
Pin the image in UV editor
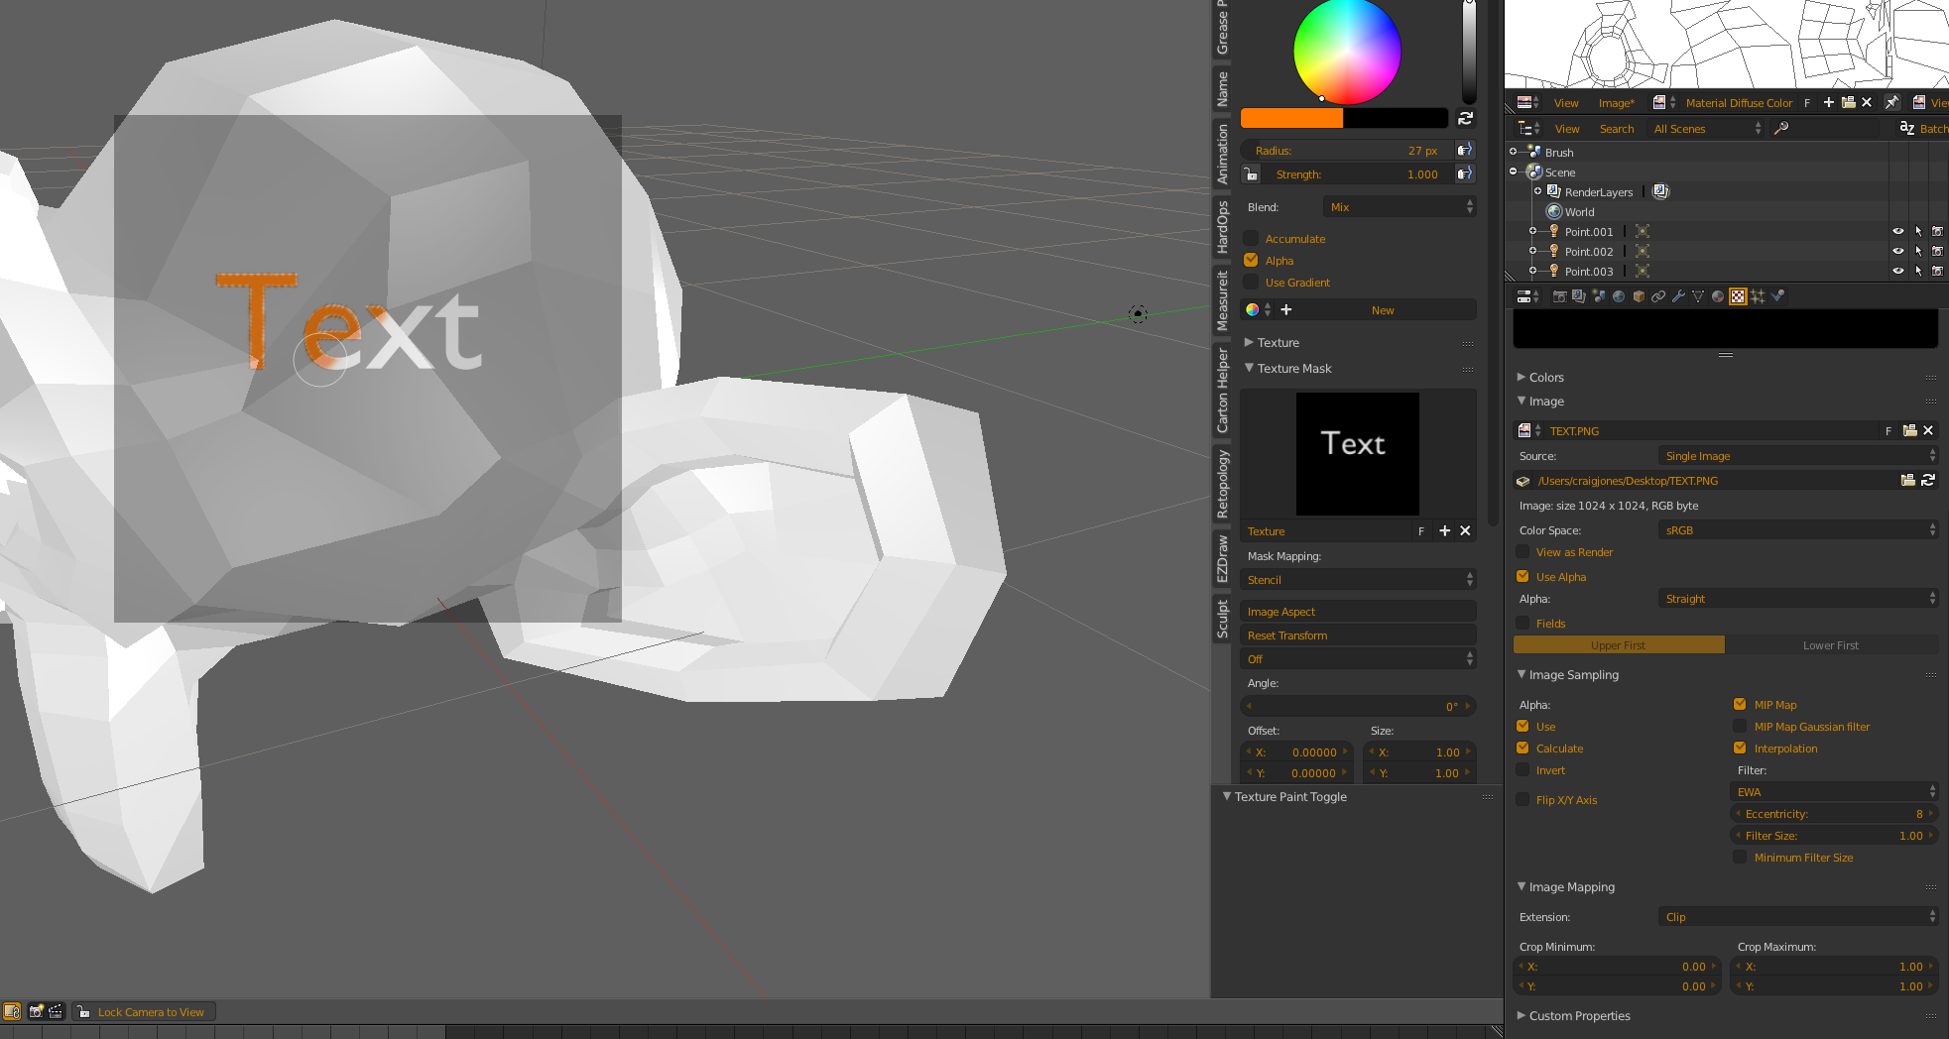[1891, 102]
